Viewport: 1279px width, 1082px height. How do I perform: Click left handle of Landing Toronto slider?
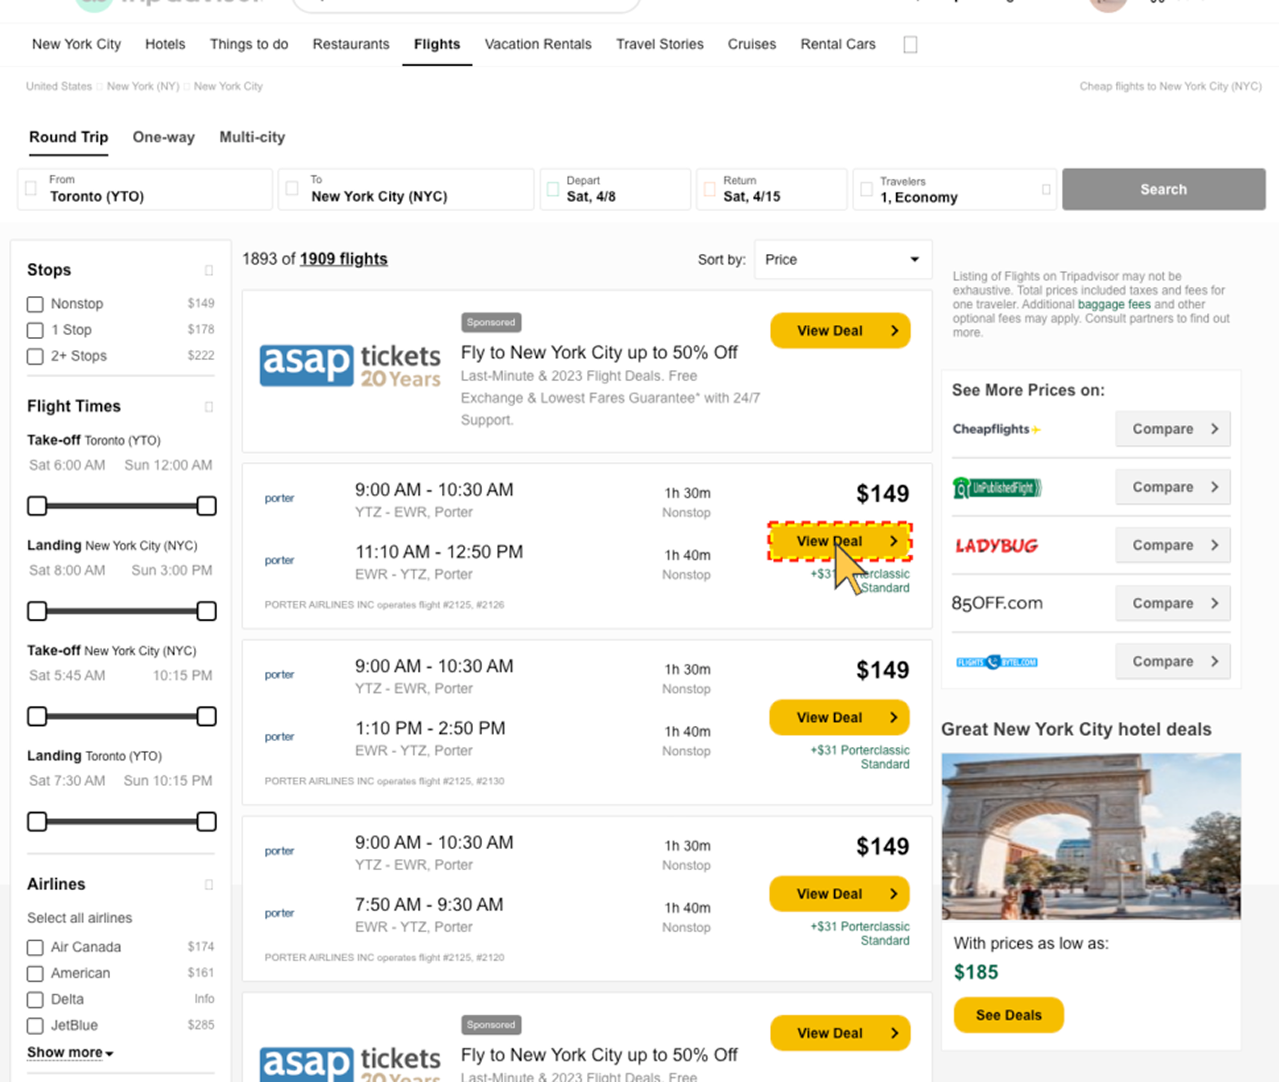point(37,822)
